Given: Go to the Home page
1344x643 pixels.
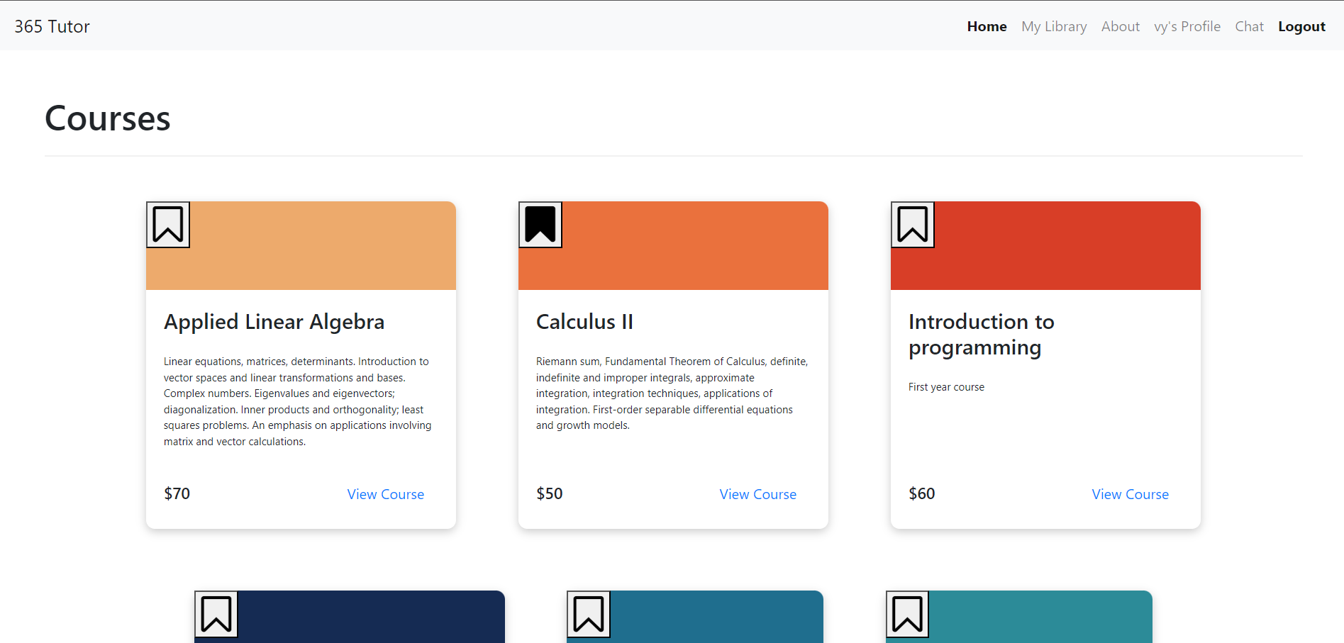Looking at the screenshot, I should pos(987,26).
